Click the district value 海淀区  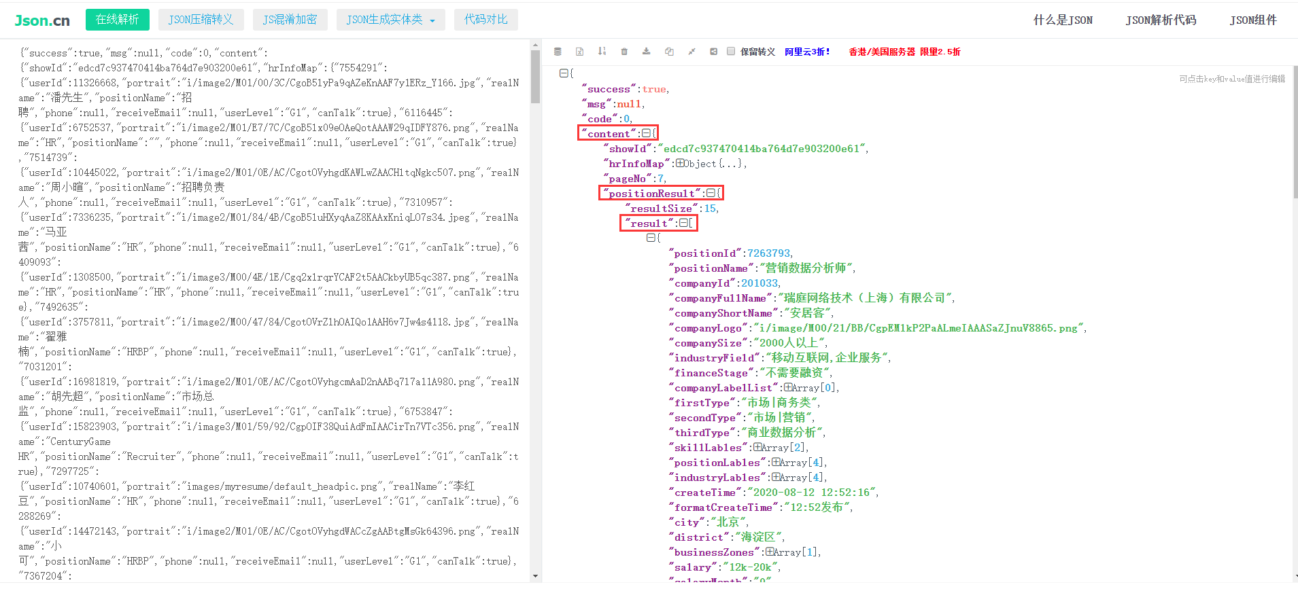point(758,537)
